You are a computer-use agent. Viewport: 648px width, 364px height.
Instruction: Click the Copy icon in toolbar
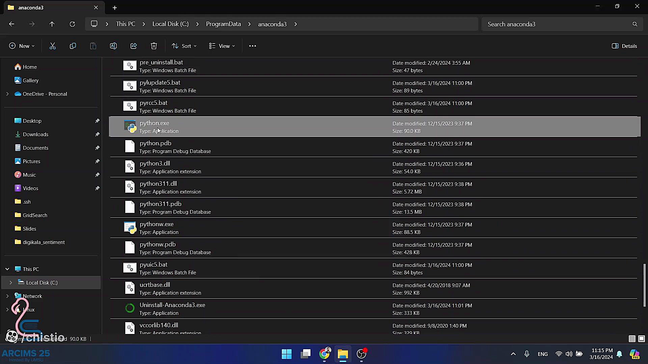pos(73,46)
